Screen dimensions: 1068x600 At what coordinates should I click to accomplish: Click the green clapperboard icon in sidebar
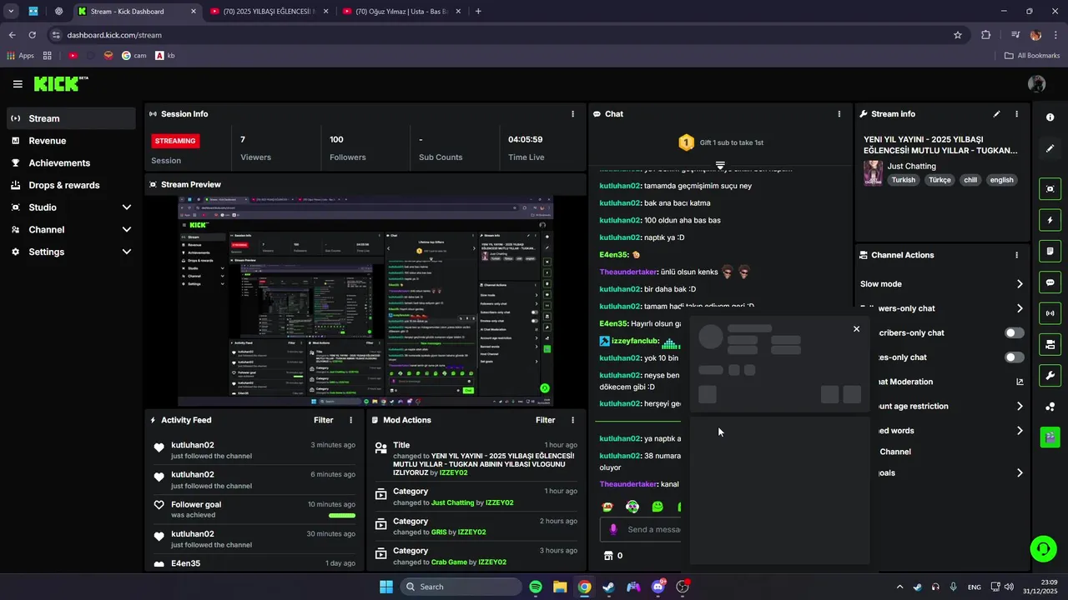pyautogui.click(x=1050, y=437)
